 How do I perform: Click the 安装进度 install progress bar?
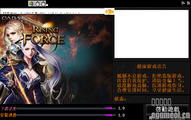66,115
